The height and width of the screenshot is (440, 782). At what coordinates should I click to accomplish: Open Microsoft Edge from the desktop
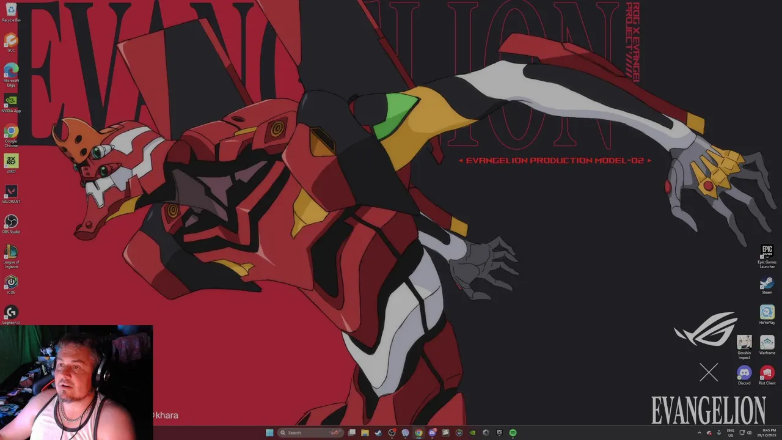pos(11,75)
